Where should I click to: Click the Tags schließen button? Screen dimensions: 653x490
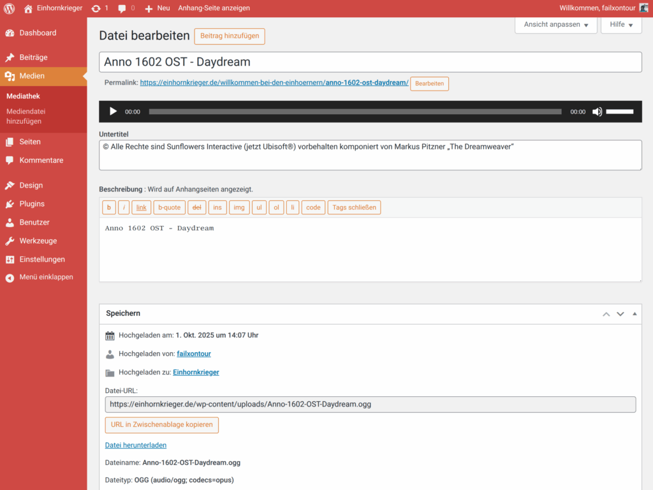point(354,207)
